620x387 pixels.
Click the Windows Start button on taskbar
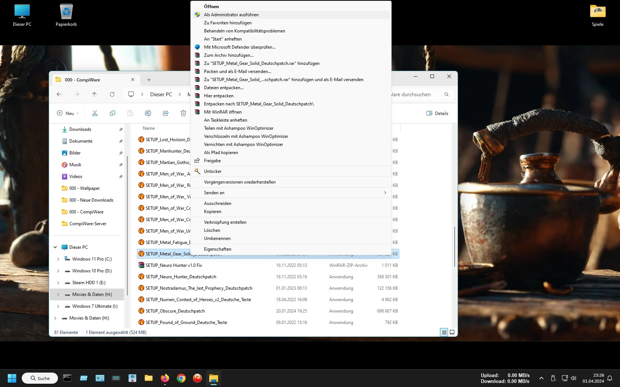(x=12, y=378)
